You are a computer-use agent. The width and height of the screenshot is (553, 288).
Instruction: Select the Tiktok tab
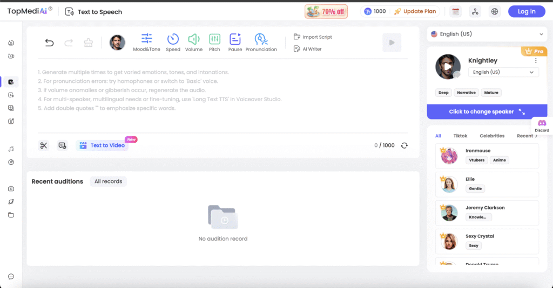(x=460, y=136)
